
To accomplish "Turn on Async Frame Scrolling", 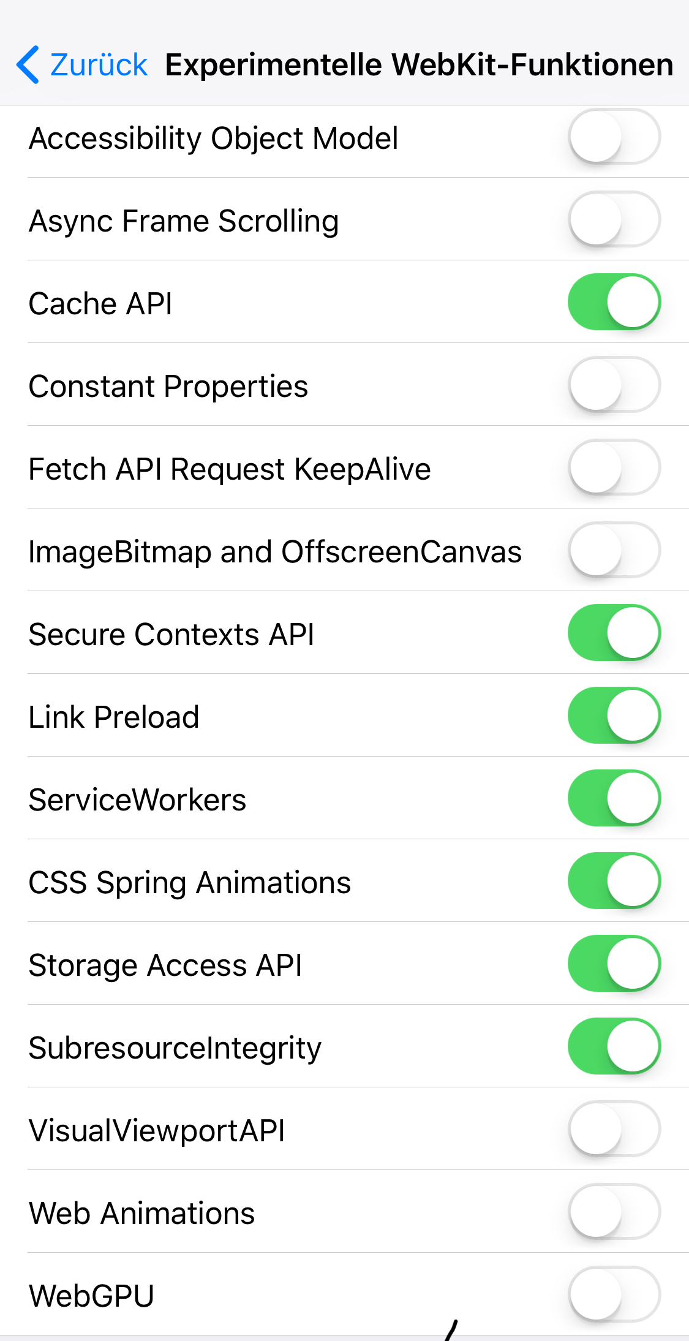I will coord(614,219).
